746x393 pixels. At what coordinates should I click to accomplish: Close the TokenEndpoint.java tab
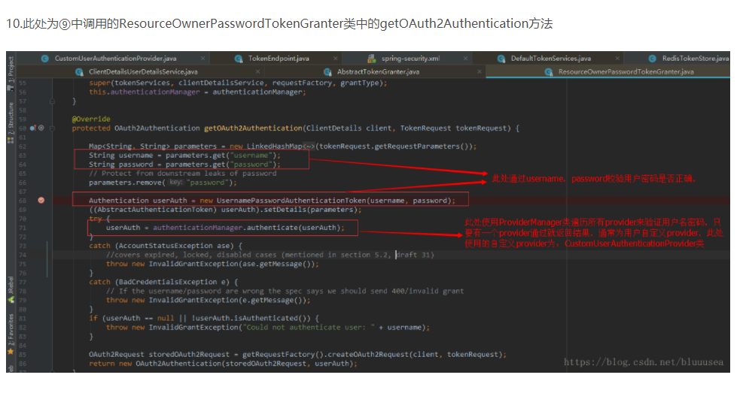click(x=336, y=59)
